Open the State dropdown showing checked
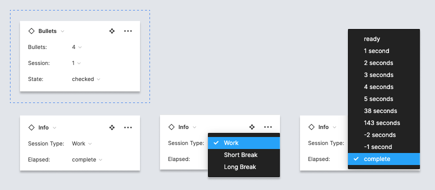The height and width of the screenshot is (190, 435). click(x=86, y=79)
